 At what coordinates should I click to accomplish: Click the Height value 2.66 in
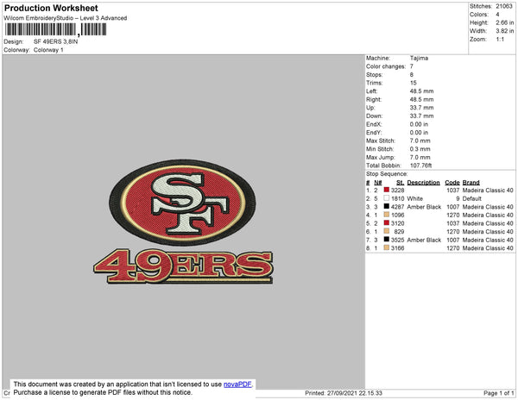pos(505,22)
